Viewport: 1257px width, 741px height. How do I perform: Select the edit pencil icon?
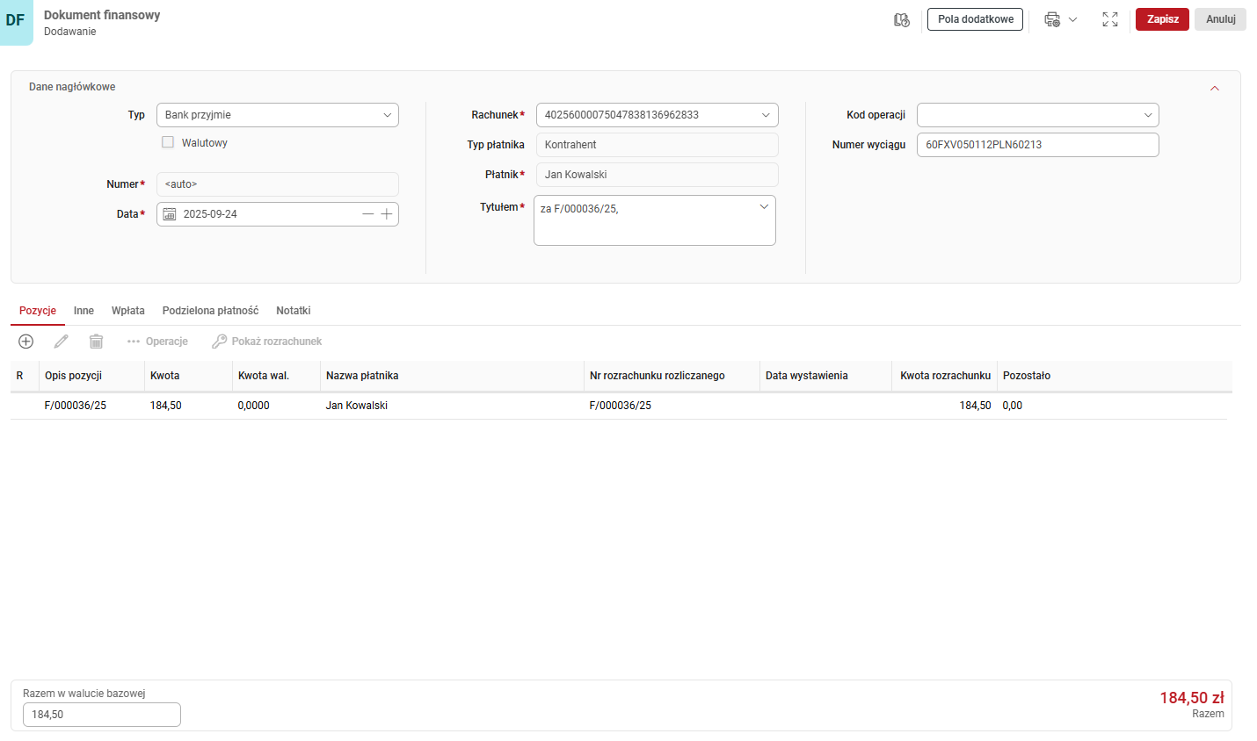[x=60, y=342]
